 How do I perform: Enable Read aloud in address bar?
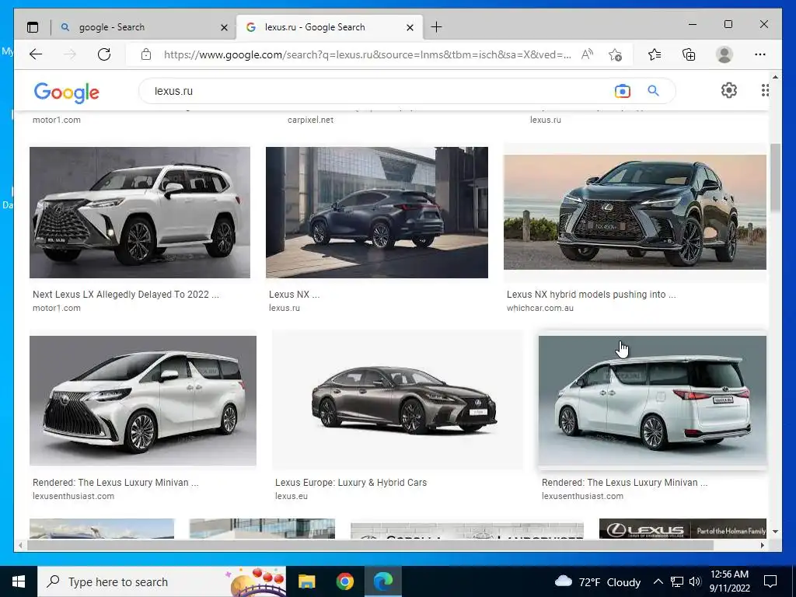[x=587, y=54]
